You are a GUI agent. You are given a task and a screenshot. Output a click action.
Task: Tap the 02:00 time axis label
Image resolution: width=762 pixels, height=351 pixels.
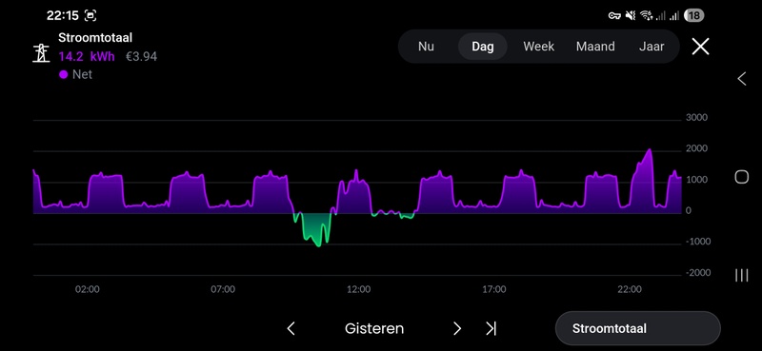(x=87, y=289)
